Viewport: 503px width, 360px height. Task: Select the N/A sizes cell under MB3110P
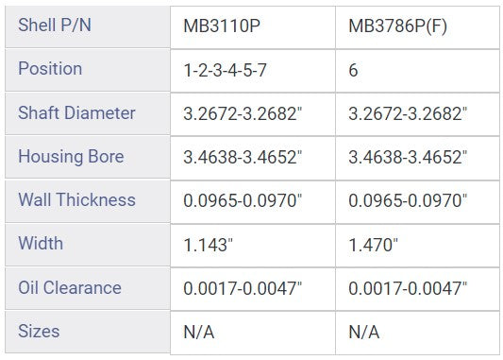pos(253,333)
